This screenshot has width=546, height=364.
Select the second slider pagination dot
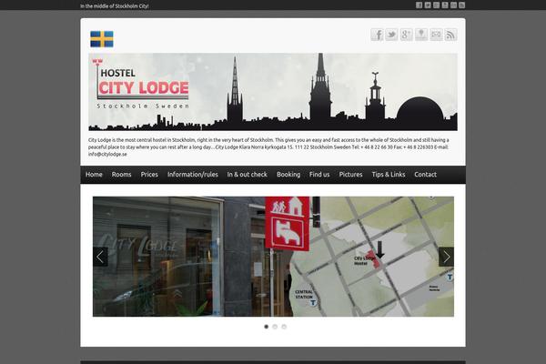(x=275, y=327)
